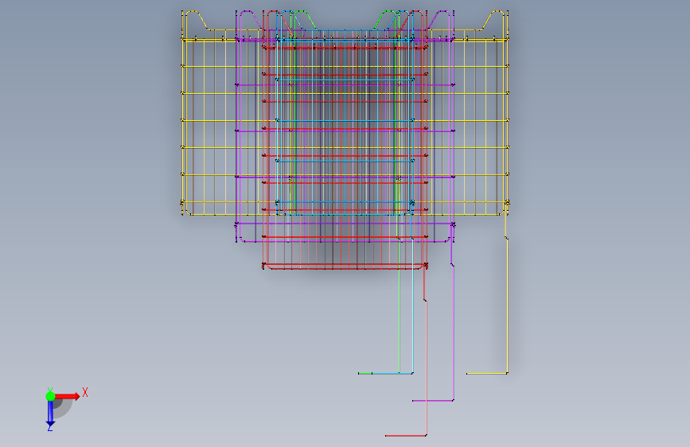This screenshot has height=447, width=690.
Task: Click the green Y axis dot on triad
Action: [50, 396]
